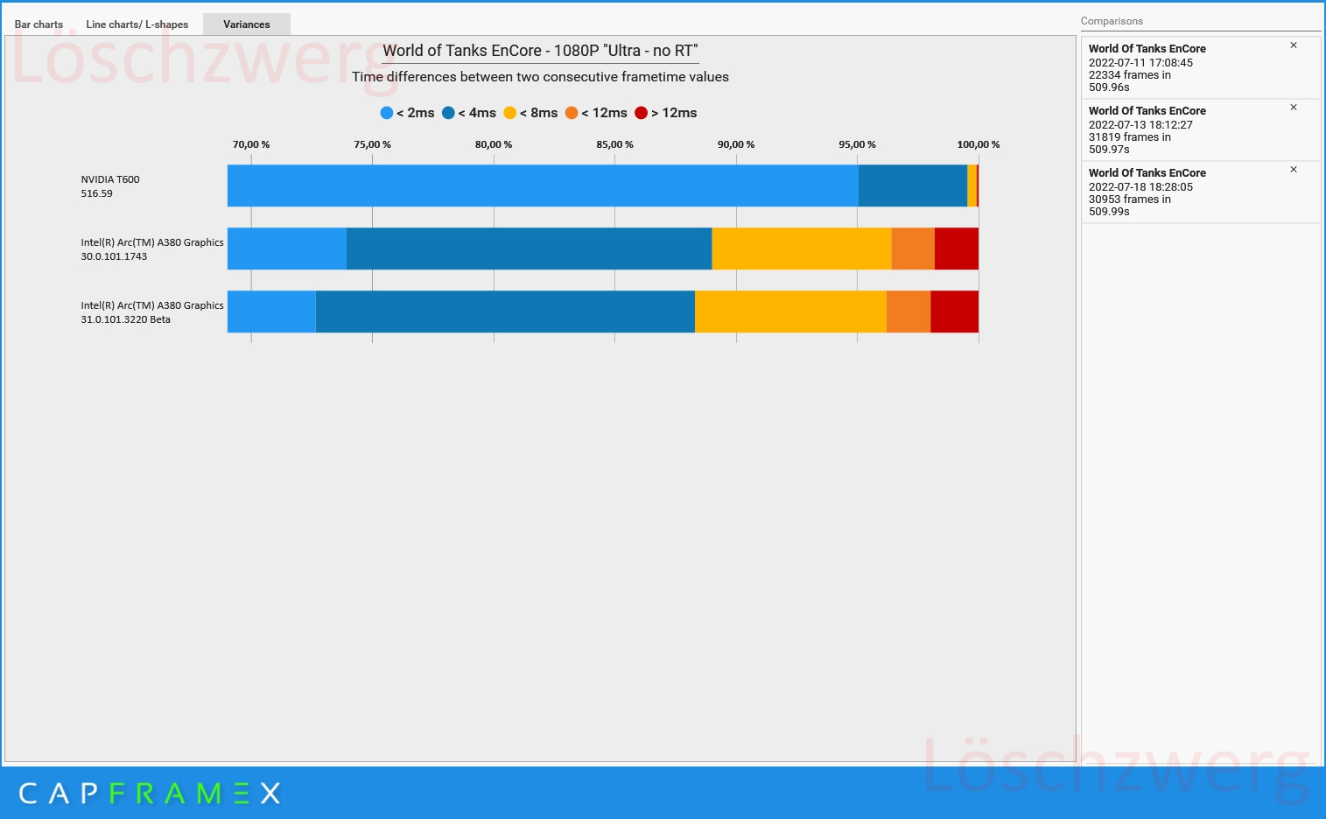Screen dimensions: 1326x819
Task: Toggle the < 12ms legend series
Action: click(596, 113)
